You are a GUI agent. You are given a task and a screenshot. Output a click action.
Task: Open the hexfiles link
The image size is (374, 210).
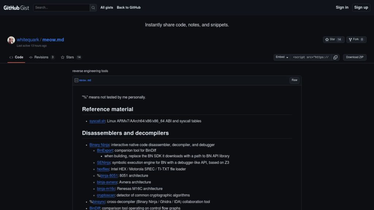point(103,169)
